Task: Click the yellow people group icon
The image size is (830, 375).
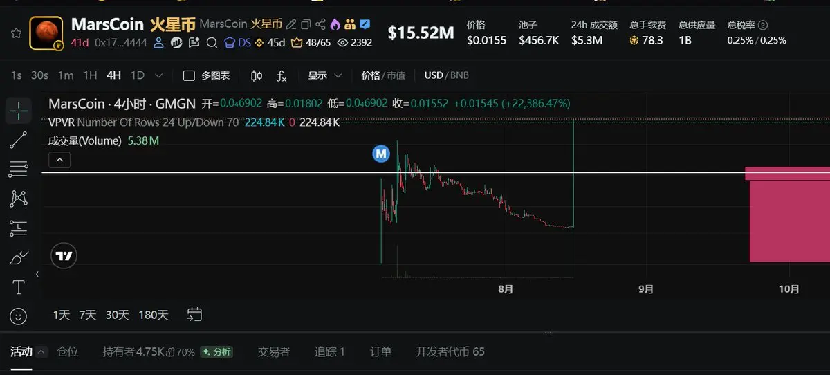Action: [x=349, y=24]
